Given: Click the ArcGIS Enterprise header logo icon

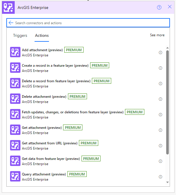Looking at the screenshot, I should coord(8,7).
